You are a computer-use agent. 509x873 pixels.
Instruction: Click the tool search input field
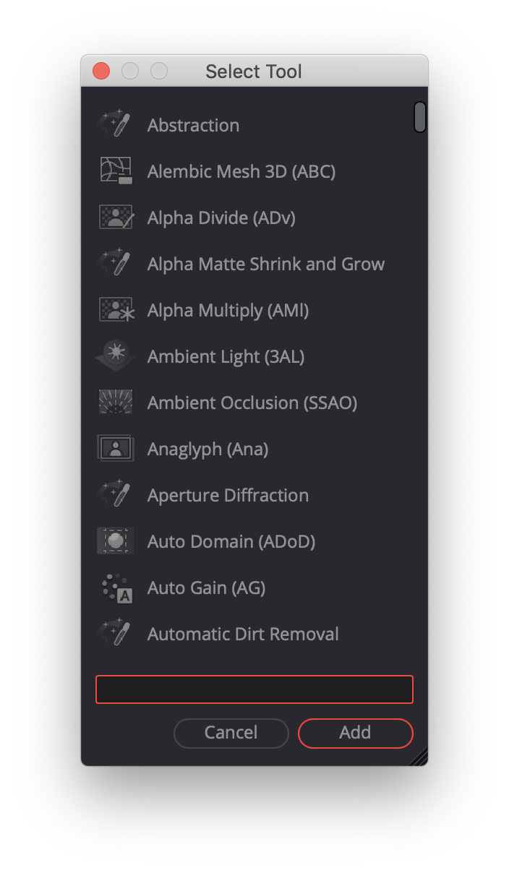[x=254, y=689]
